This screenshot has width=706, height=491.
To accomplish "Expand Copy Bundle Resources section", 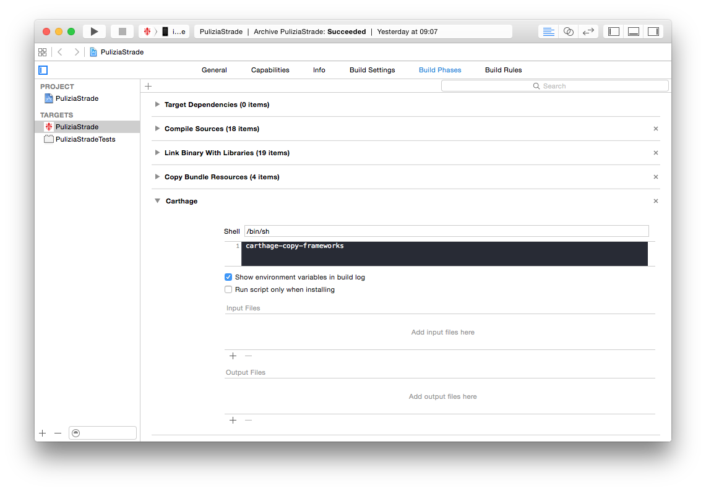I will (157, 177).
